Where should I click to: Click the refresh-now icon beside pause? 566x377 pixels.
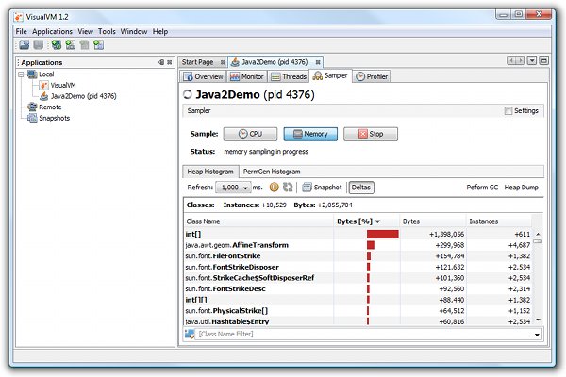287,188
